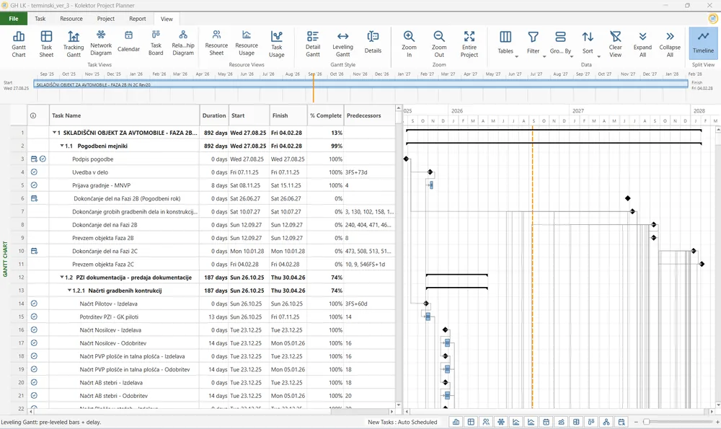Open the Group By dropdown

(560, 43)
